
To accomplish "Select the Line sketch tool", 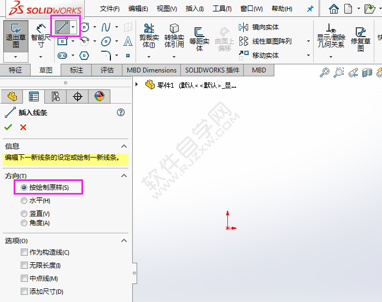I will click(63, 27).
